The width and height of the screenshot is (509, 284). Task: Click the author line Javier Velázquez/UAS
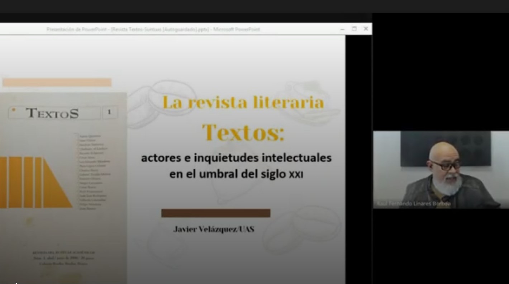tap(214, 229)
